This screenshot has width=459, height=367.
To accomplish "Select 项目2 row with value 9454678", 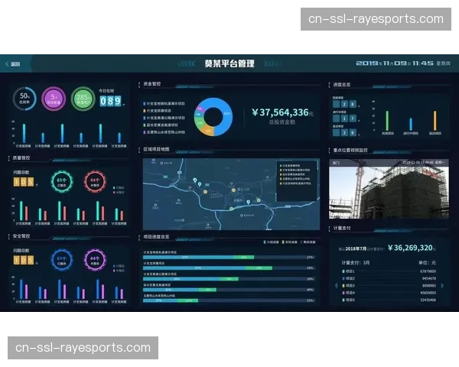I will click(x=389, y=278).
